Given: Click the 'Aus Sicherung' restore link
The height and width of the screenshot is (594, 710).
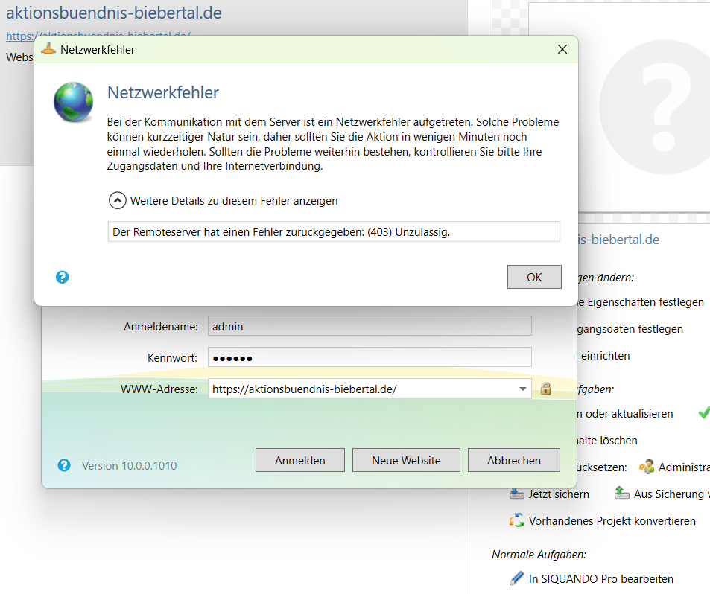Looking at the screenshot, I should pyautogui.click(x=671, y=494).
